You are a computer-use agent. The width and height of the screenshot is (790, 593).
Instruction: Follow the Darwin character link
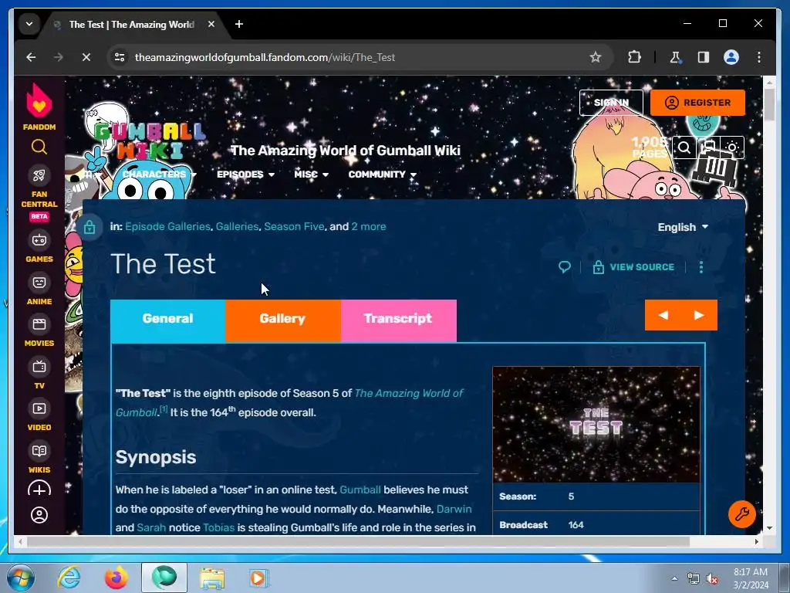click(454, 509)
